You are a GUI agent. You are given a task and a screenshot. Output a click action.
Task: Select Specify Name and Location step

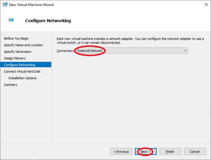click(23, 45)
